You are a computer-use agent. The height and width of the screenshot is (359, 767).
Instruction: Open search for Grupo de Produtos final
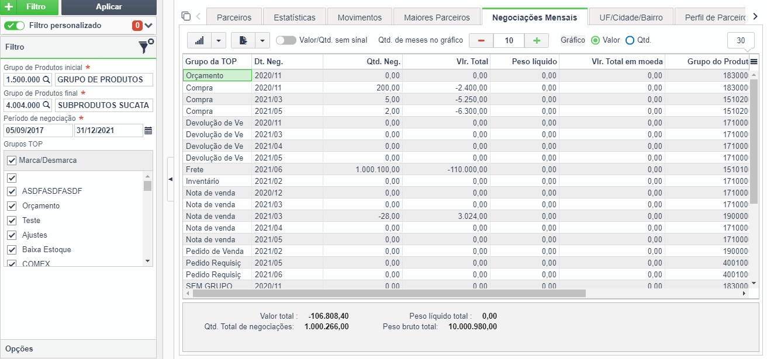(46, 106)
